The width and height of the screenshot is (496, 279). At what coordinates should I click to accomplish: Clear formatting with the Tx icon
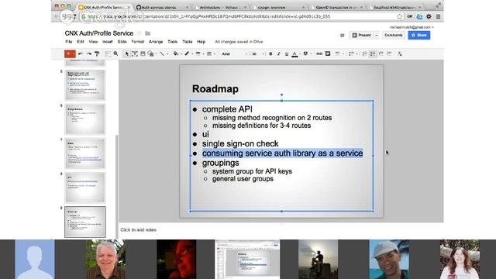[x=400, y=54]
